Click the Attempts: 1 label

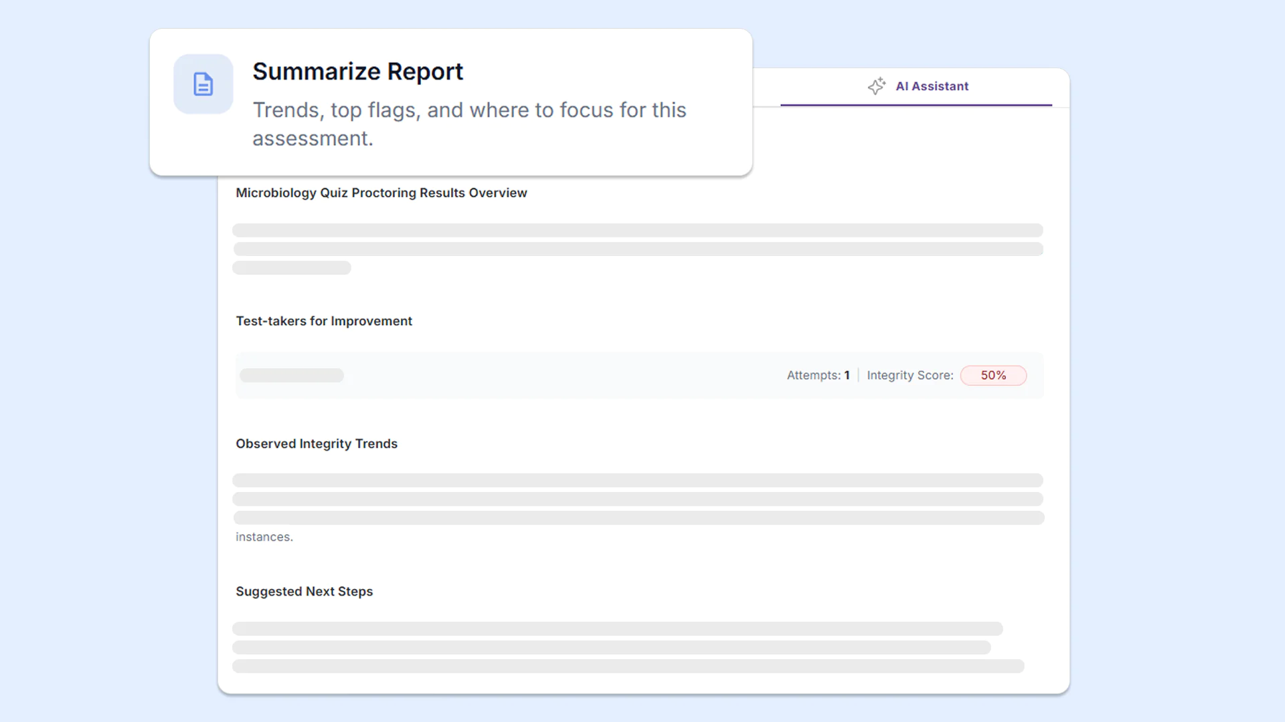pyautogui.click(x=818, y=376)
